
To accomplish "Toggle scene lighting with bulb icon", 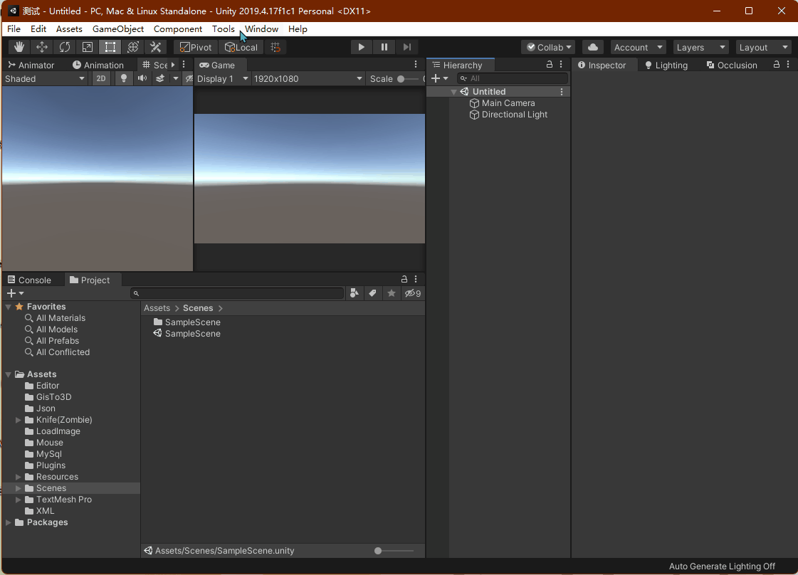I will pos(124,78).
